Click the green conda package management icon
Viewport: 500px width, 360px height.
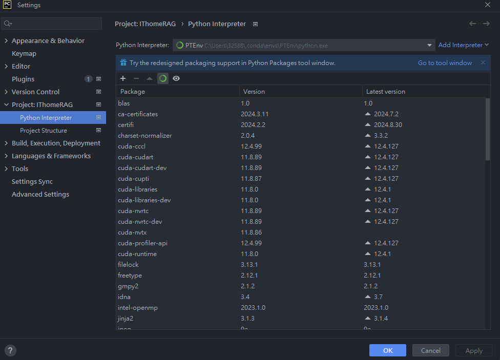click(163, 78)
